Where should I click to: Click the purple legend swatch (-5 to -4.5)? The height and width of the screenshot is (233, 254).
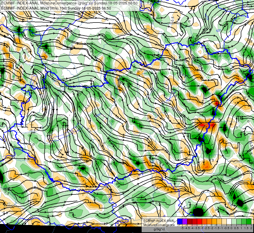[x=185, y=221]
